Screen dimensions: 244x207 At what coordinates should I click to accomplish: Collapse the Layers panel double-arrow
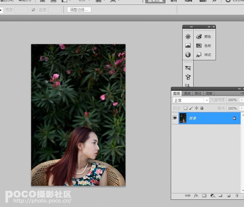(x=239, y=89)
